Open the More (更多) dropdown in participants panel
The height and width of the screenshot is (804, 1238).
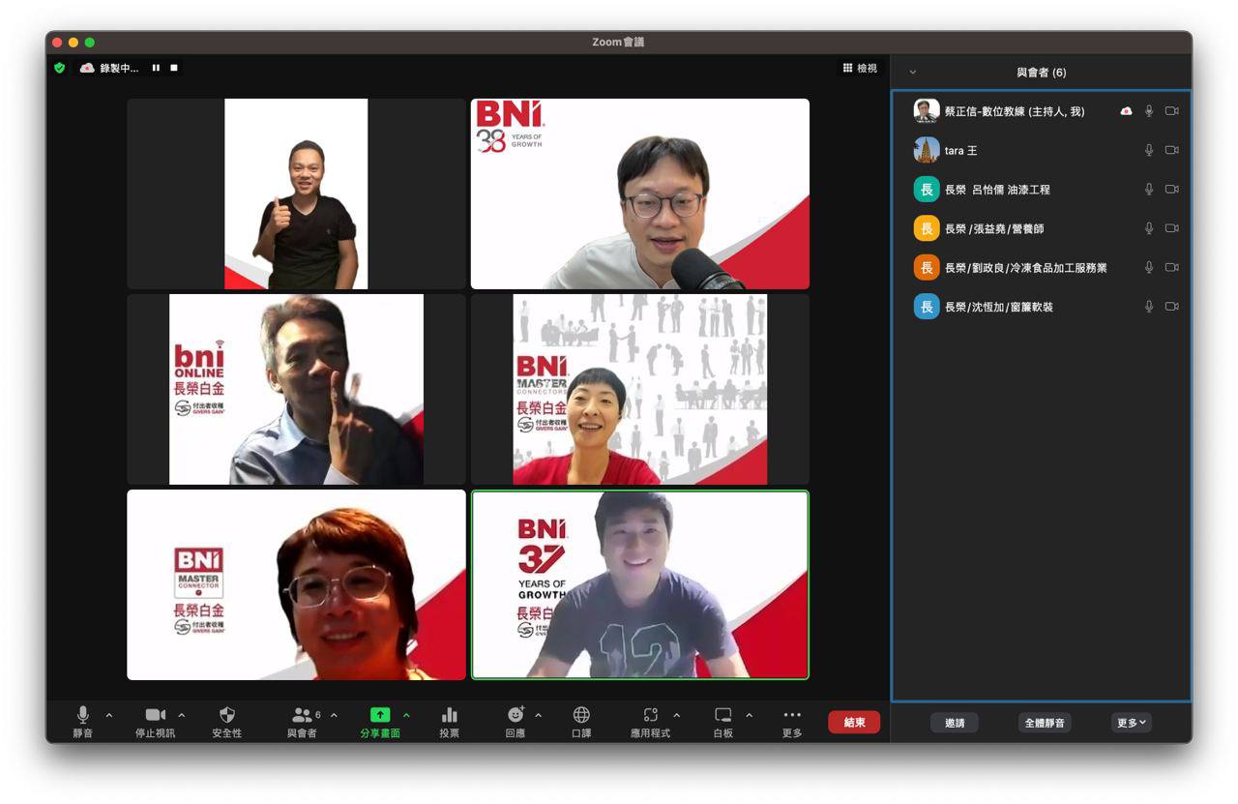(x=1132, y=723)
